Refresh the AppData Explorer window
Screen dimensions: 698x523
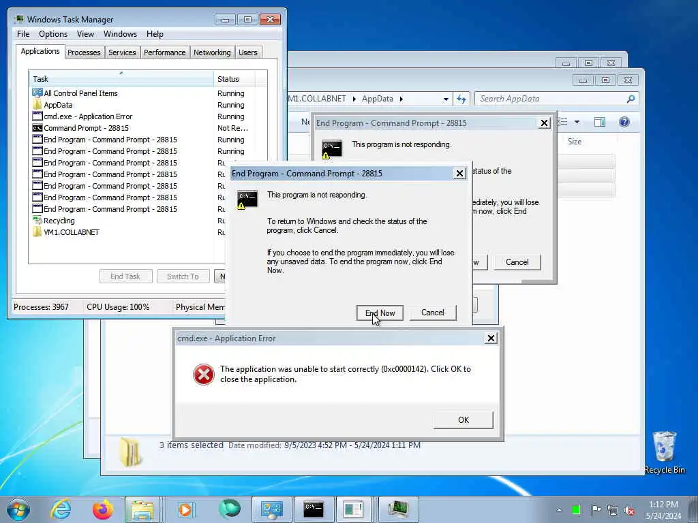tap(461, 99)
